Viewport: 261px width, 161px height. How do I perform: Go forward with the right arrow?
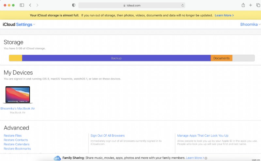point(37,5)
